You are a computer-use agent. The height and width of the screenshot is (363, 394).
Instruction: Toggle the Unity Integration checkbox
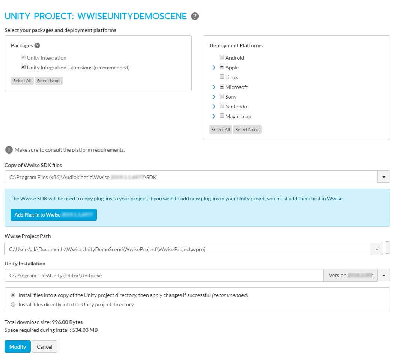pyautogui.click(x=23, y=57)
